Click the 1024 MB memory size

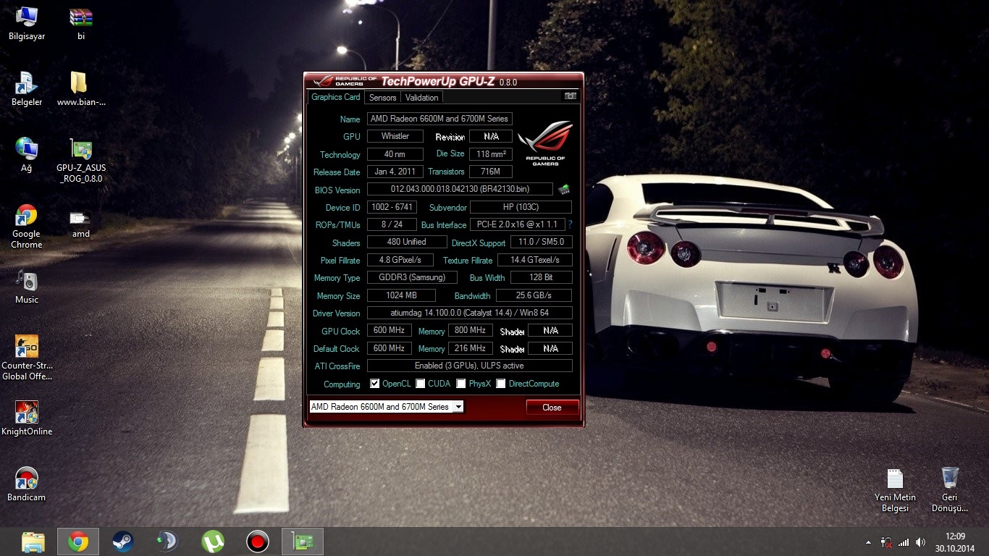401,295
